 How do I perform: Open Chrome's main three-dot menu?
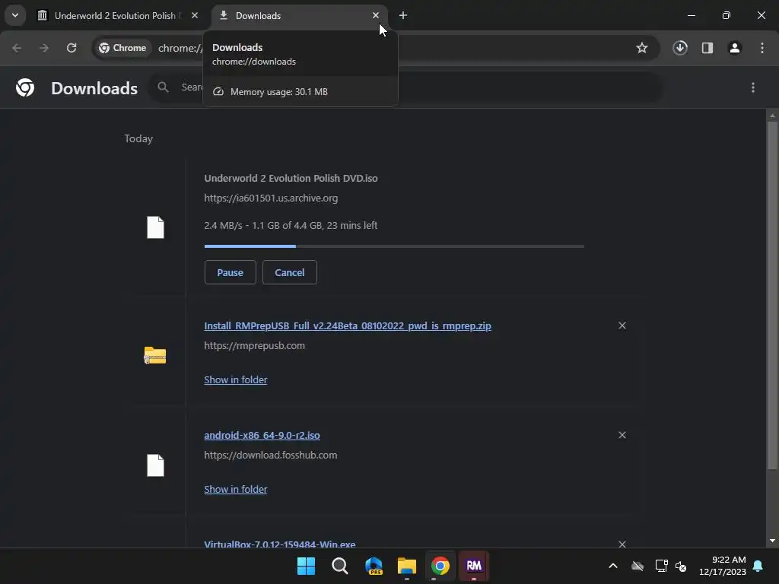[x=762, y=48]
